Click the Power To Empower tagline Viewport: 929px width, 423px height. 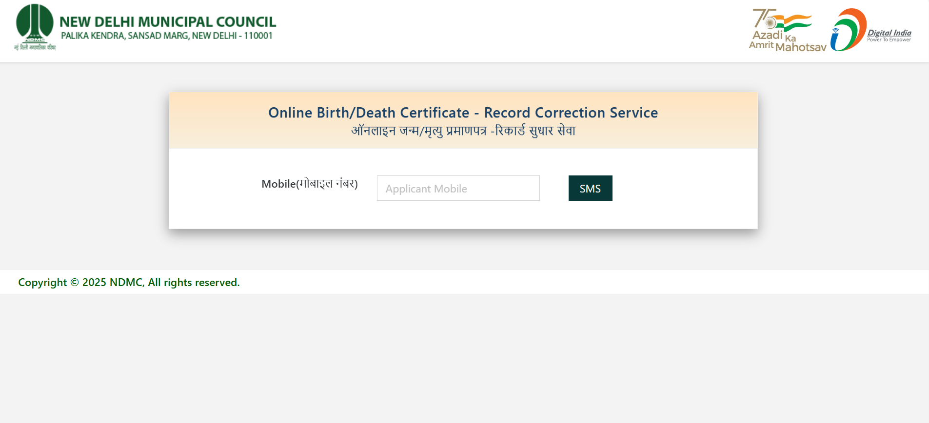[x=889, y=40]
